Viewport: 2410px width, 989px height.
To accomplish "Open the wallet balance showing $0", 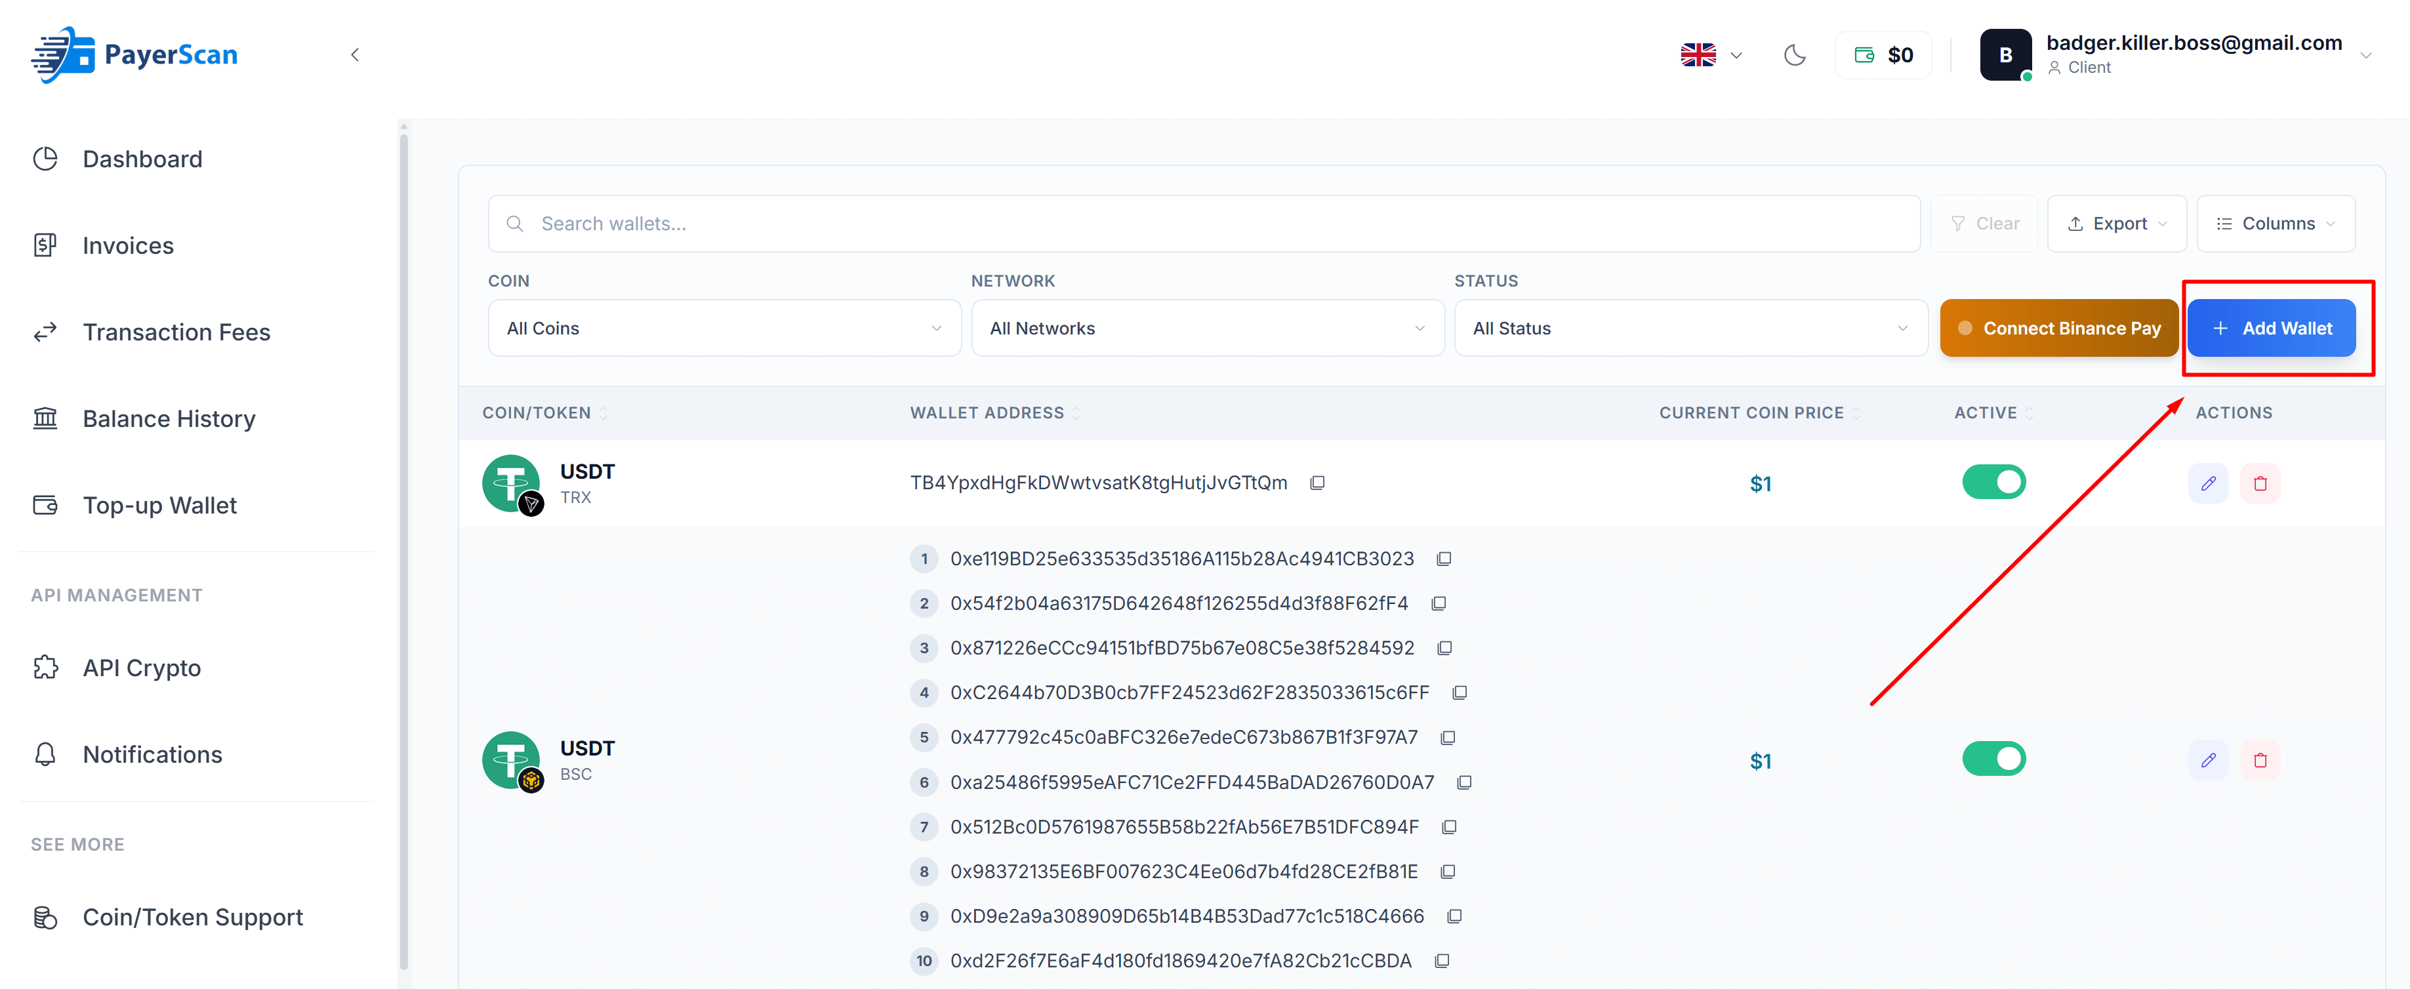I will 1883,54.
